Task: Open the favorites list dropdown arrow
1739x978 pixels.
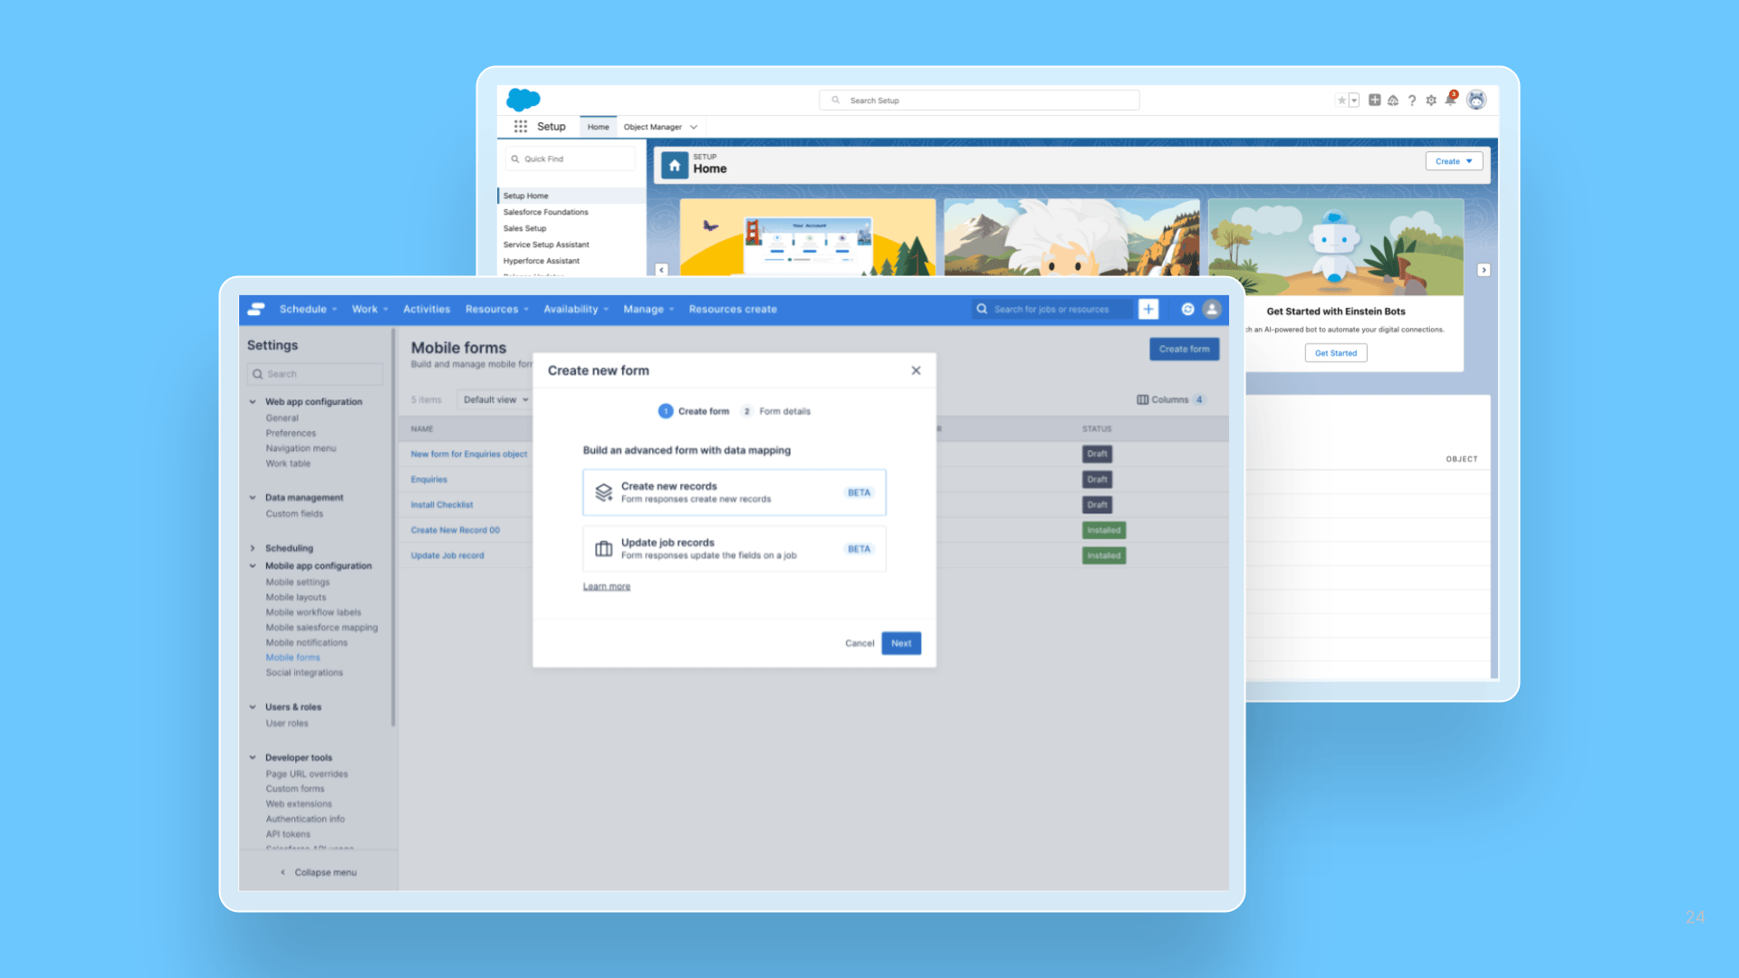Action: click(x=1354, y=101)
